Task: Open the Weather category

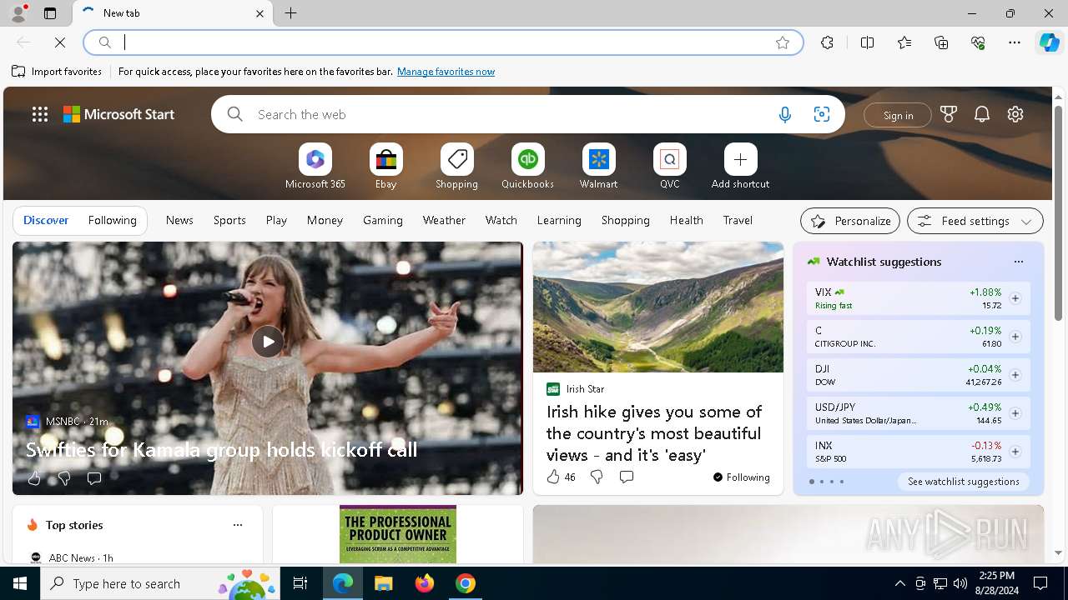Action: tap(444, 220)
